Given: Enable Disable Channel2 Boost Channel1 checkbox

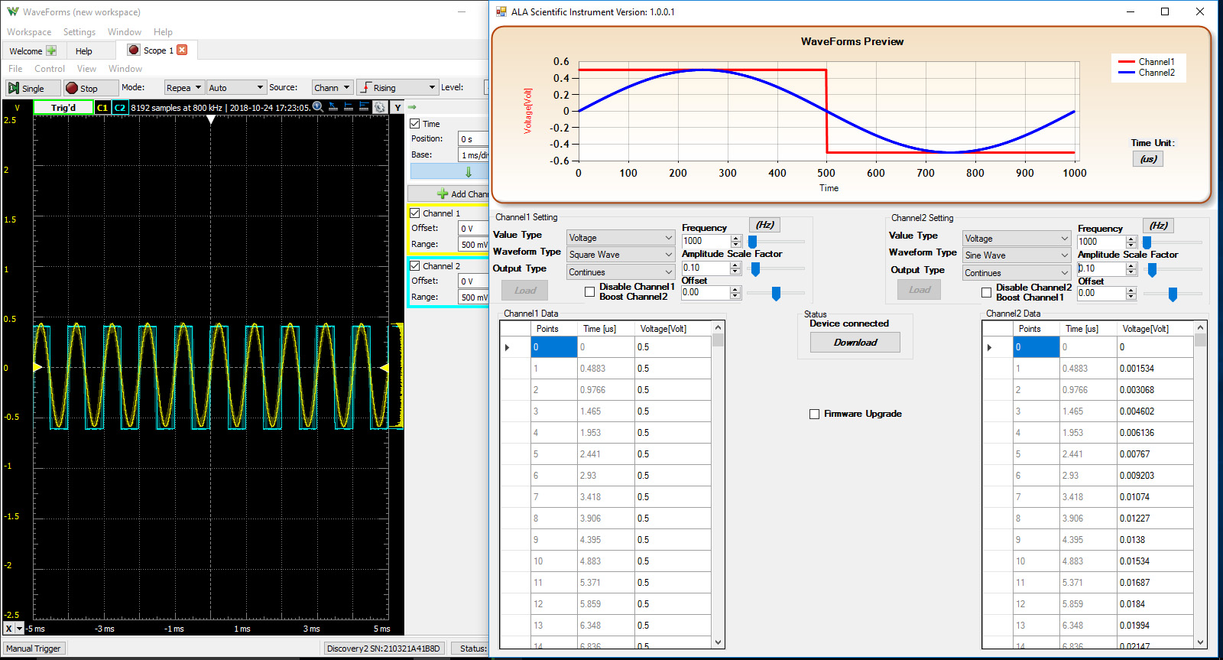Looking at the screenshot, I should tap(986, 292).
